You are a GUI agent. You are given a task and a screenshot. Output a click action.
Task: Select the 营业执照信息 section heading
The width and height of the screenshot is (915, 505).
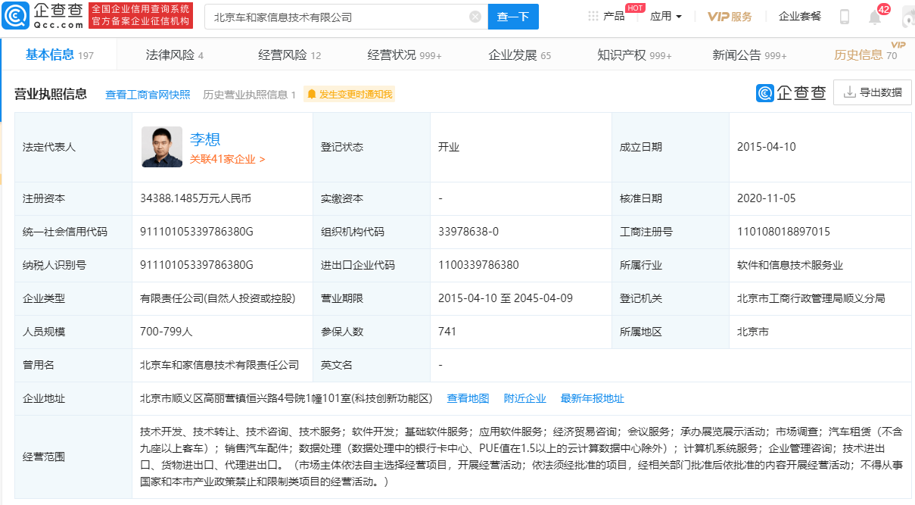click(51, 94)
